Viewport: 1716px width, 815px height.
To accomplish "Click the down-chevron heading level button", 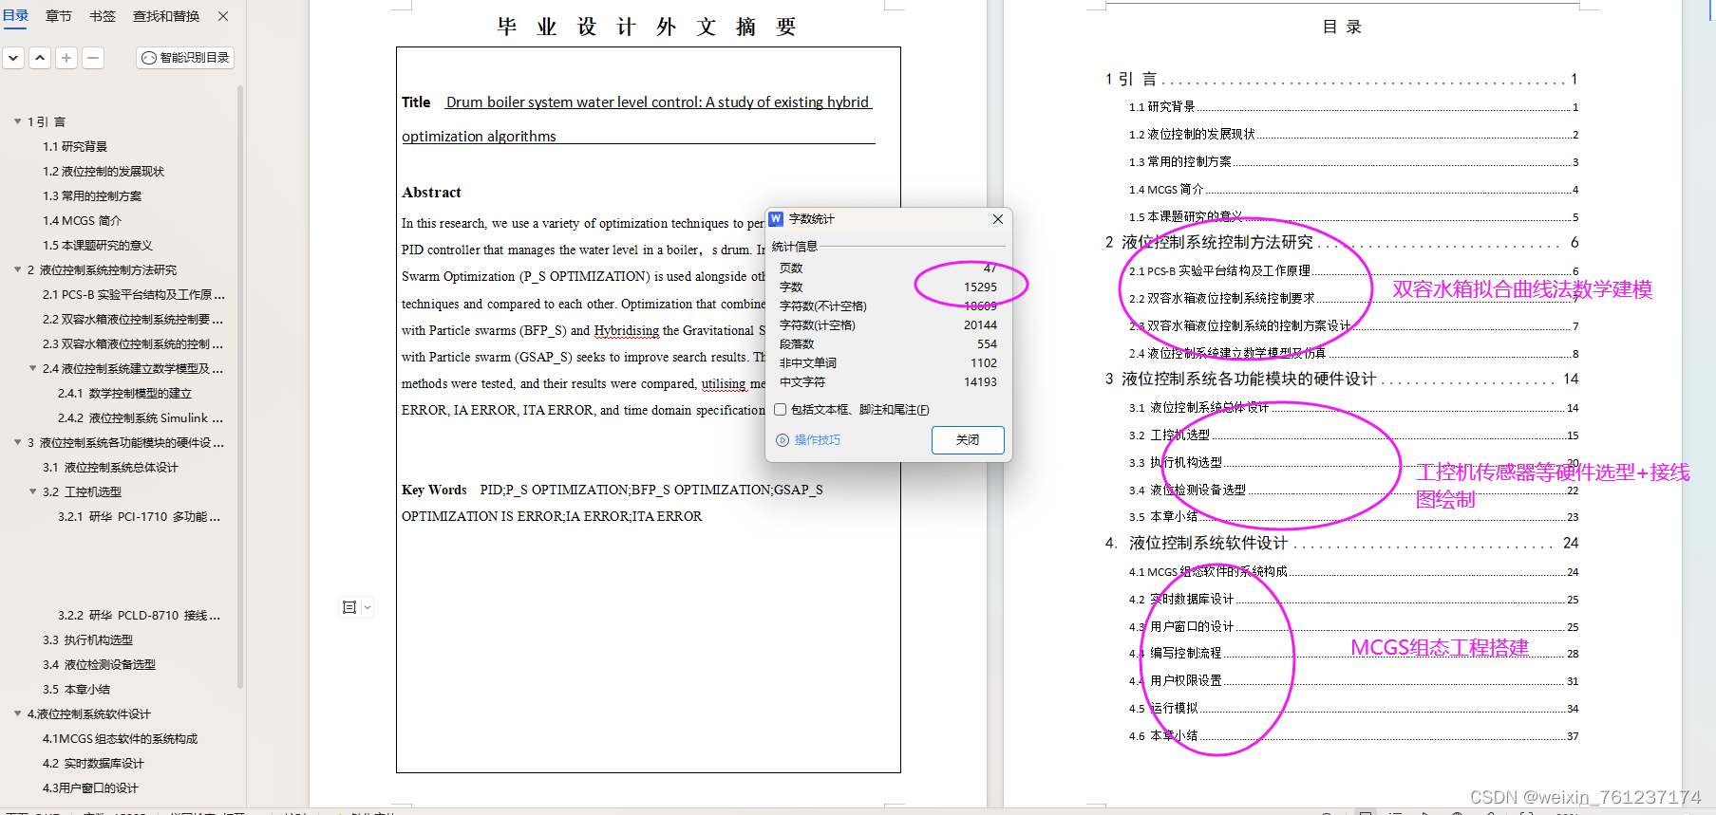I will click(13, 58).
